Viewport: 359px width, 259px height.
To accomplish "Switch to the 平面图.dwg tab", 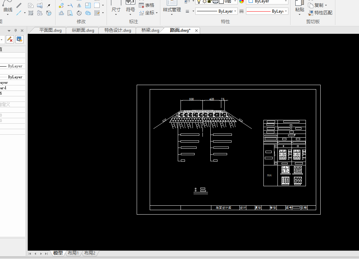I will [x=50, y=30].
